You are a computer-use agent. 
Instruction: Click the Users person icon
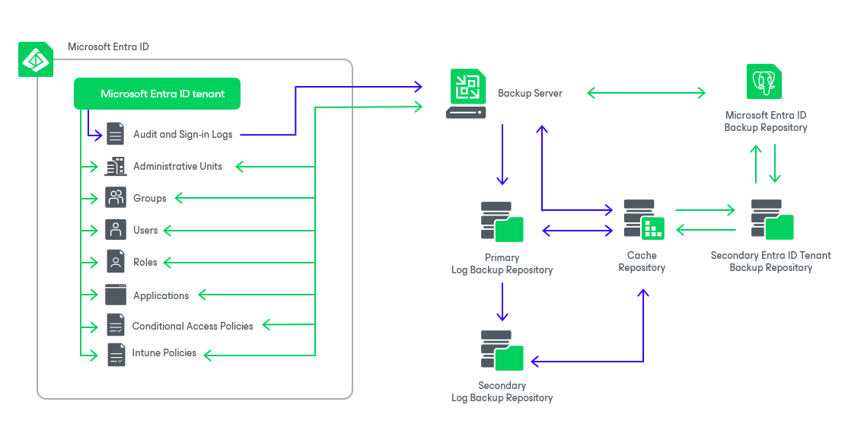pyautogui.click(x=116, y=230)
